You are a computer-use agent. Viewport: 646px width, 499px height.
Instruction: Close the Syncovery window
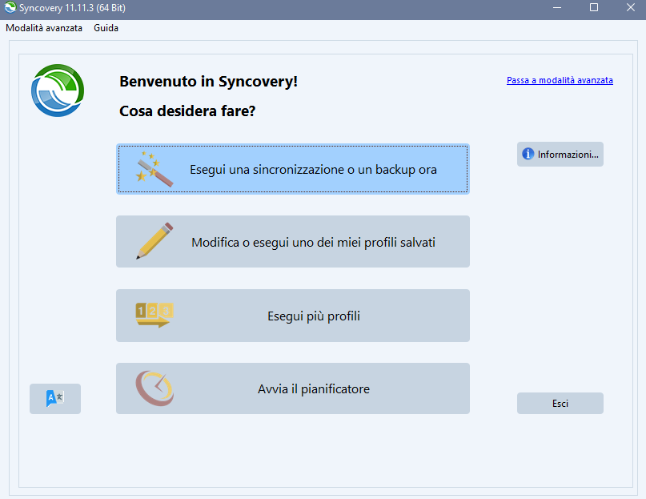pos(631,7)
